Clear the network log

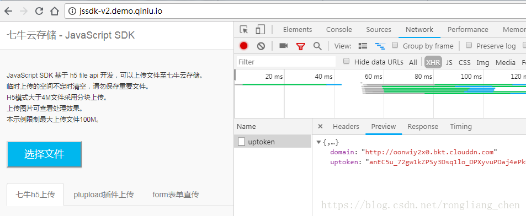(261, 46)
